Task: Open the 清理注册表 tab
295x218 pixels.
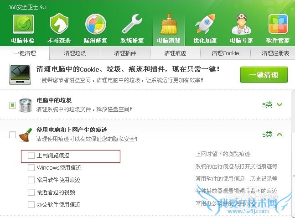Action: (x=275, y=53)
